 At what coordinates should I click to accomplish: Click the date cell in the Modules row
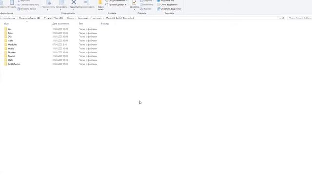[x=59, y=45]
